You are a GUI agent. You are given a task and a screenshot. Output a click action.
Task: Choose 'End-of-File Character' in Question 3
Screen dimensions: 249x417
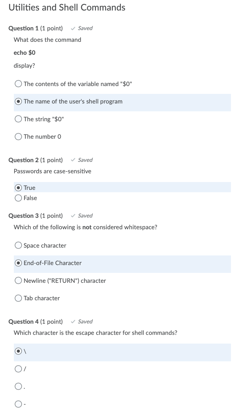tap(18, 263)
